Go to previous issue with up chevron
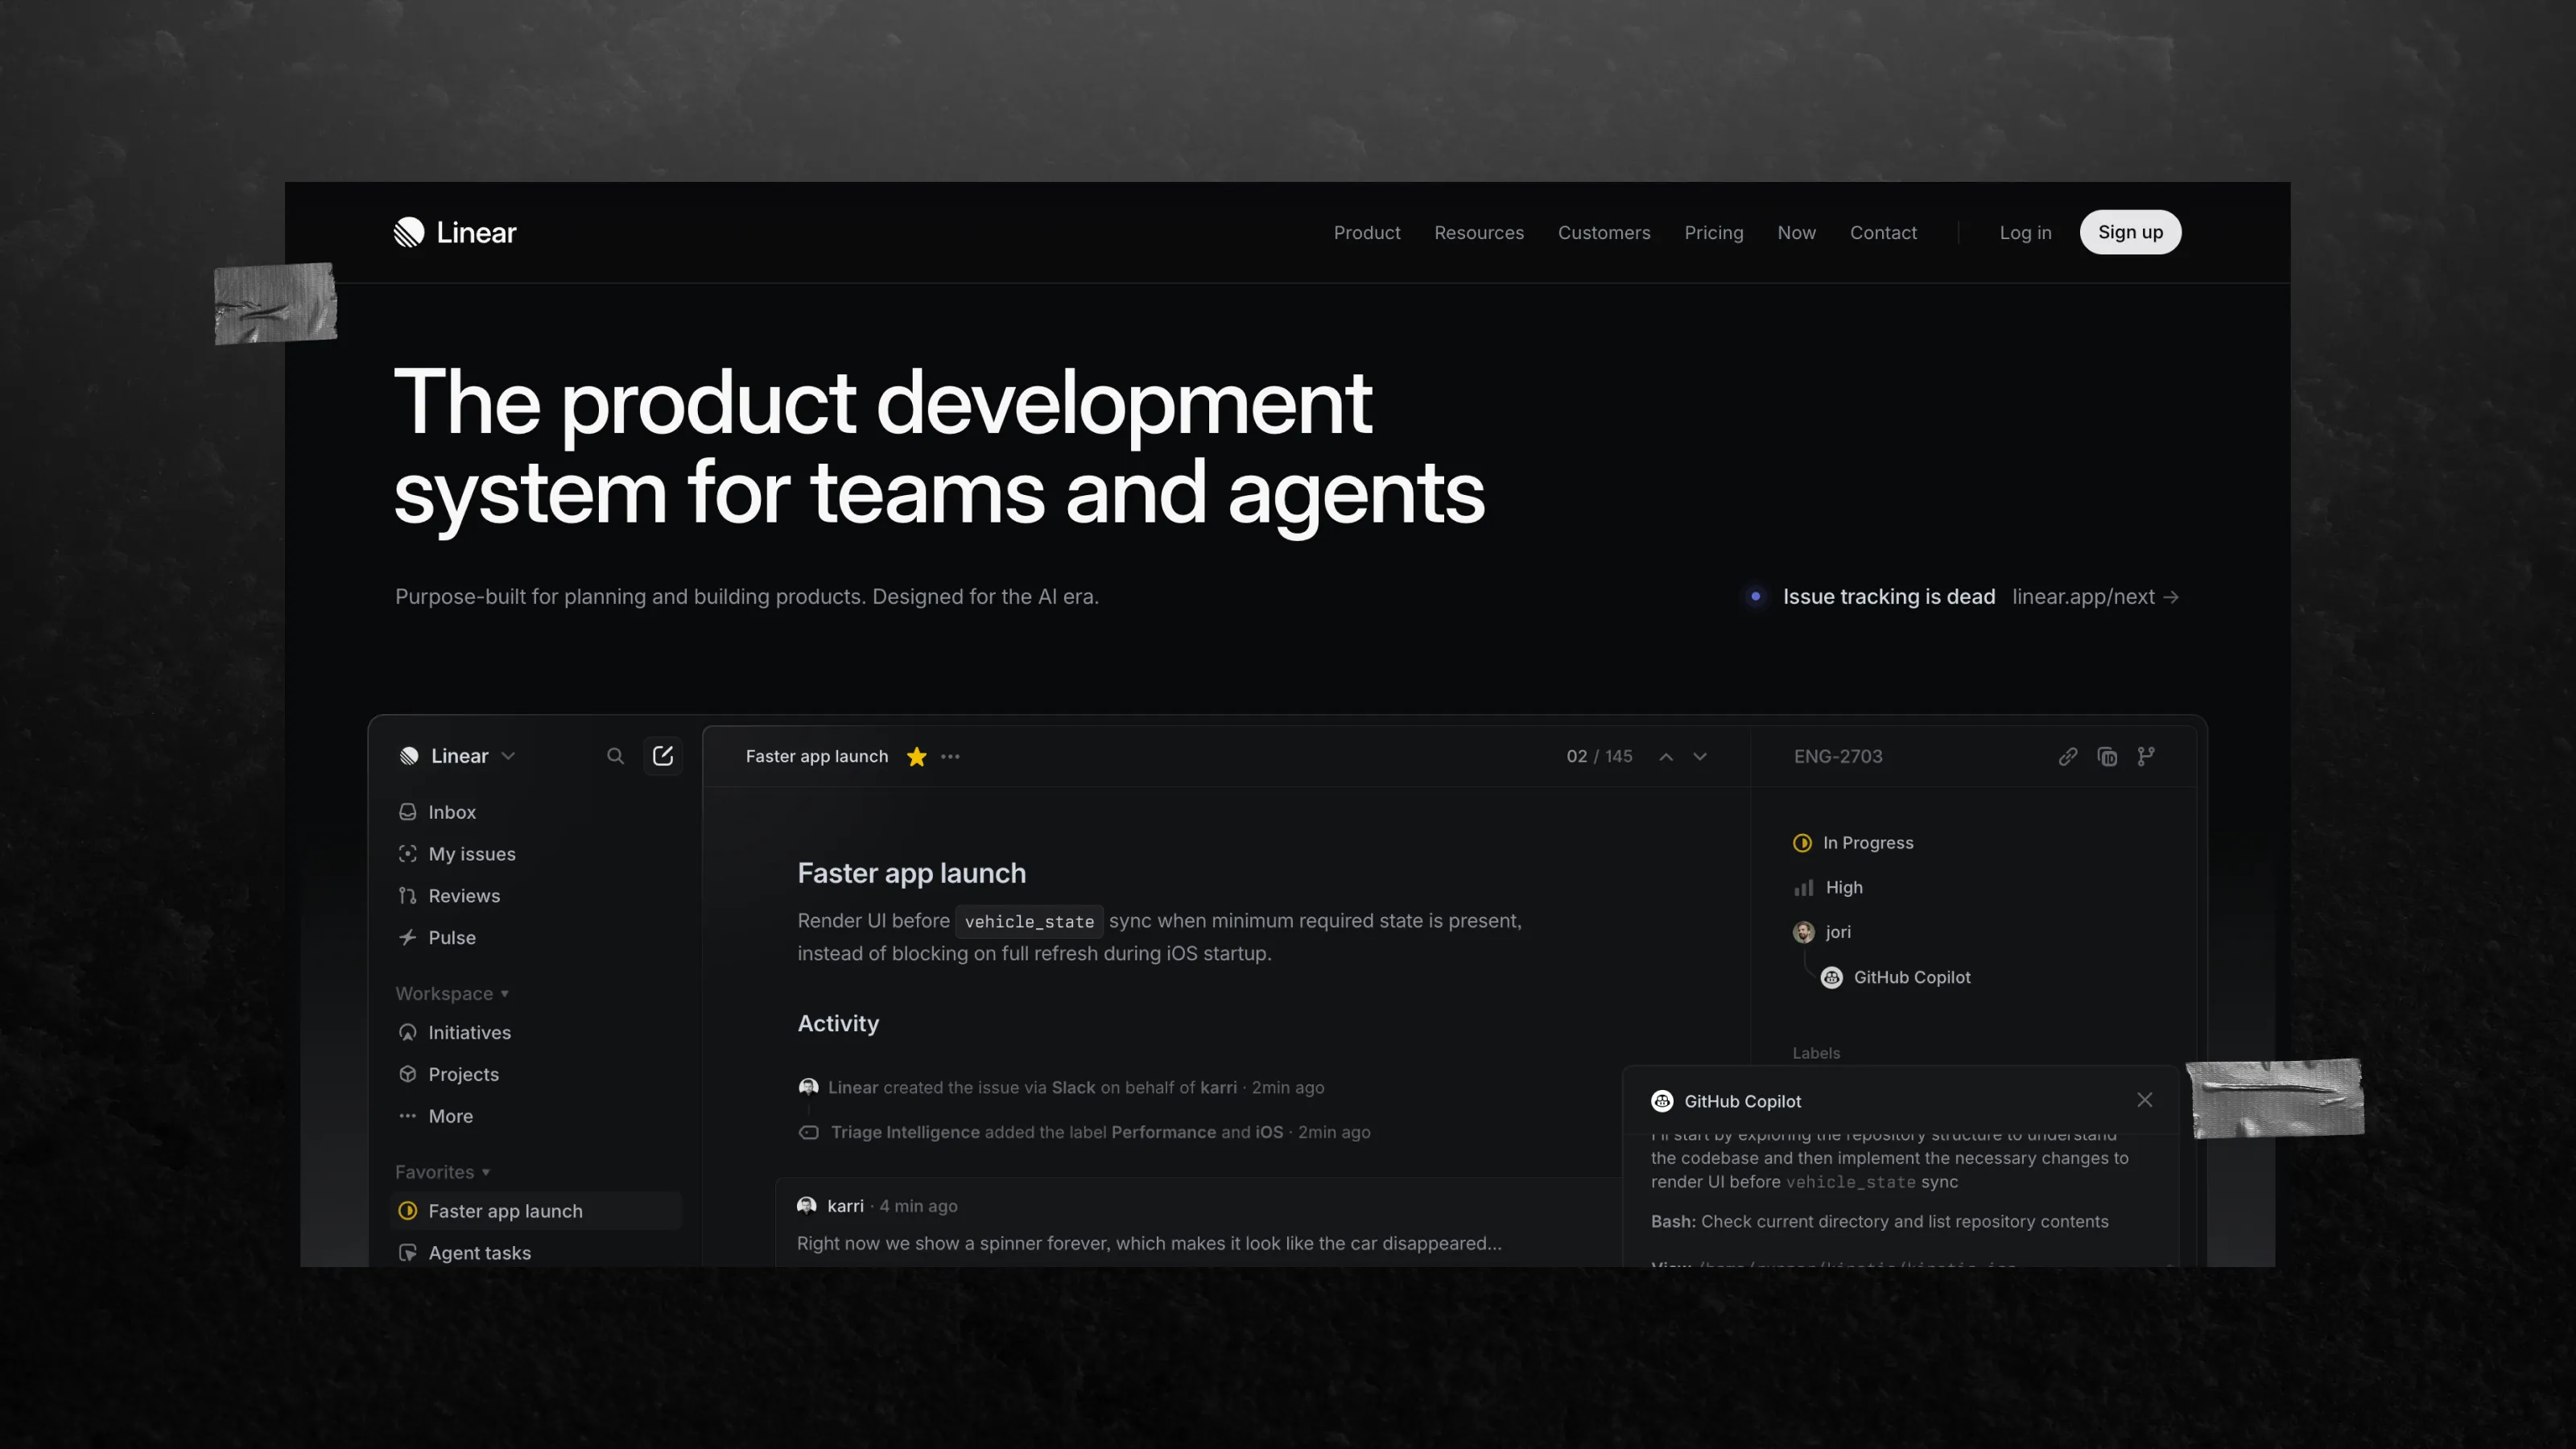This screenshot has height=1449, width=2576. pos(1666,757)
